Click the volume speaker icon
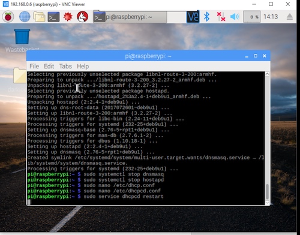The width and height of the screenshot is (300, 235). [x=235, y=17]
